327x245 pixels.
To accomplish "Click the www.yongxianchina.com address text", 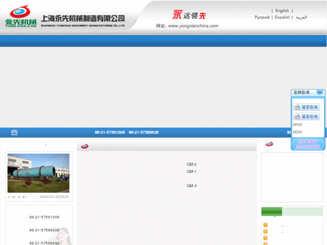I will tap(193, 26).
